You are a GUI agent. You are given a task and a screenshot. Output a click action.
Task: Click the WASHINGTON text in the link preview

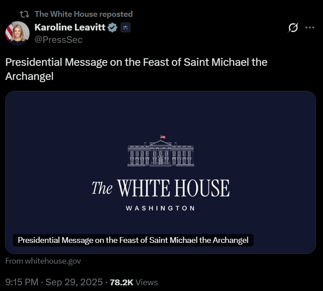(x=160, y=208)
